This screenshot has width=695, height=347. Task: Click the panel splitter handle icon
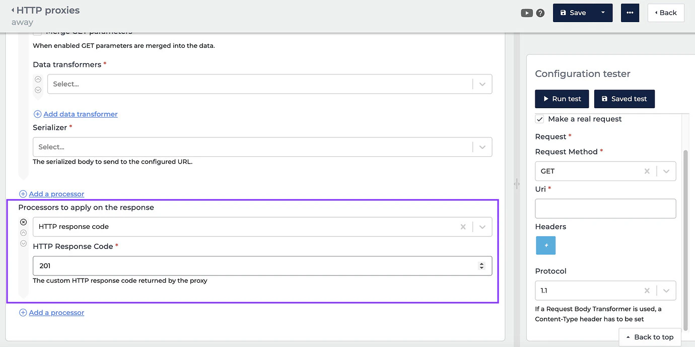(x=517, y=184)
